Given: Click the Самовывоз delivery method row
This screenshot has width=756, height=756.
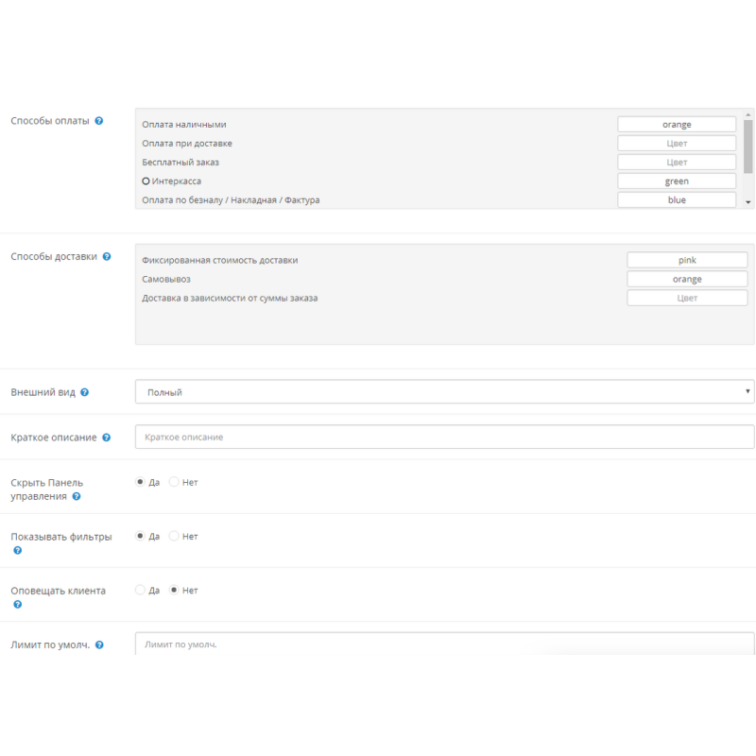Looking at the screenshot, I should tap(166, 280).
